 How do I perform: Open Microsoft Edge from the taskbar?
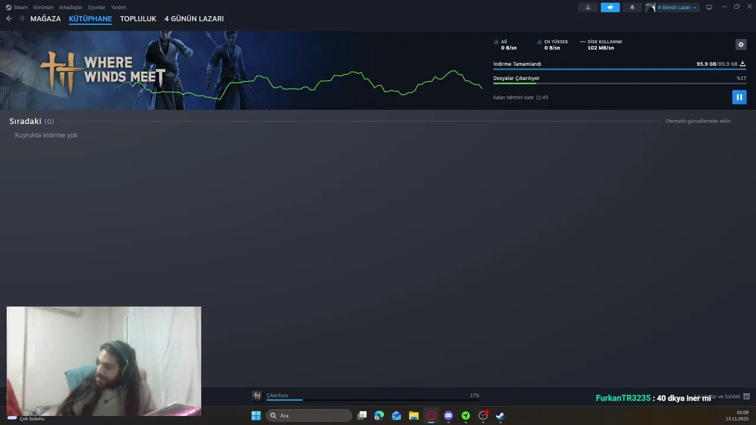click(379, 416)
